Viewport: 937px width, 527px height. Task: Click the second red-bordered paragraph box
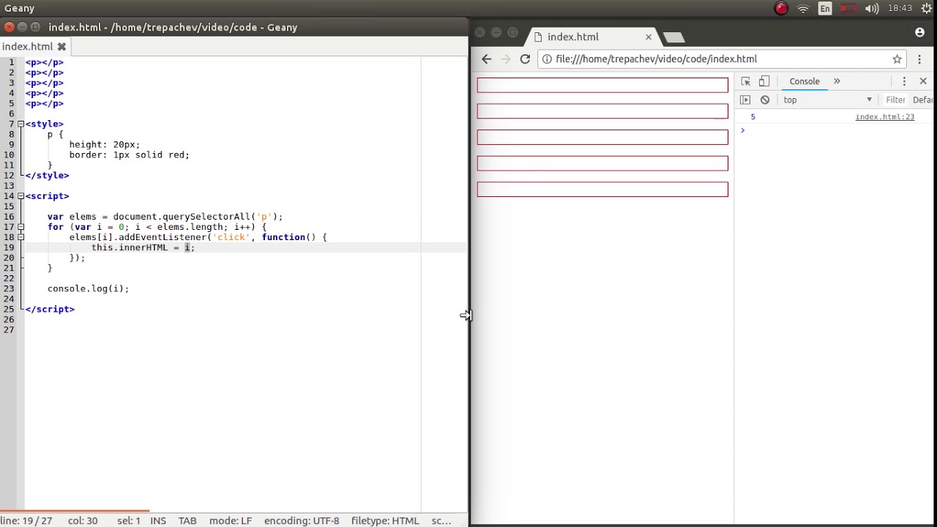click(x=602, y=111)
